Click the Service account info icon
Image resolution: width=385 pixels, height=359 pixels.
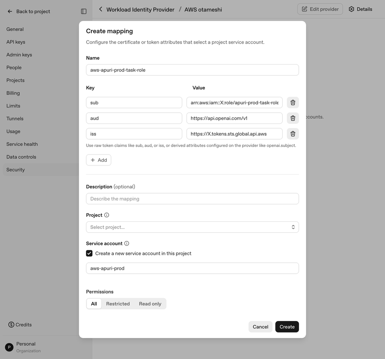coord(127,243)
